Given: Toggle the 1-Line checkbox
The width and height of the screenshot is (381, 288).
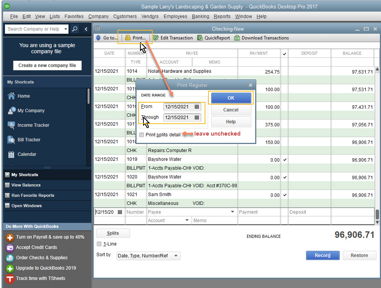Looking at the screenshot, I should coord(99,244).
